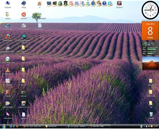Image resolution: width=159 pixels, height=129 pixels.
Task: Click the orange calendar gadget
Action: (x=150, y=30)
